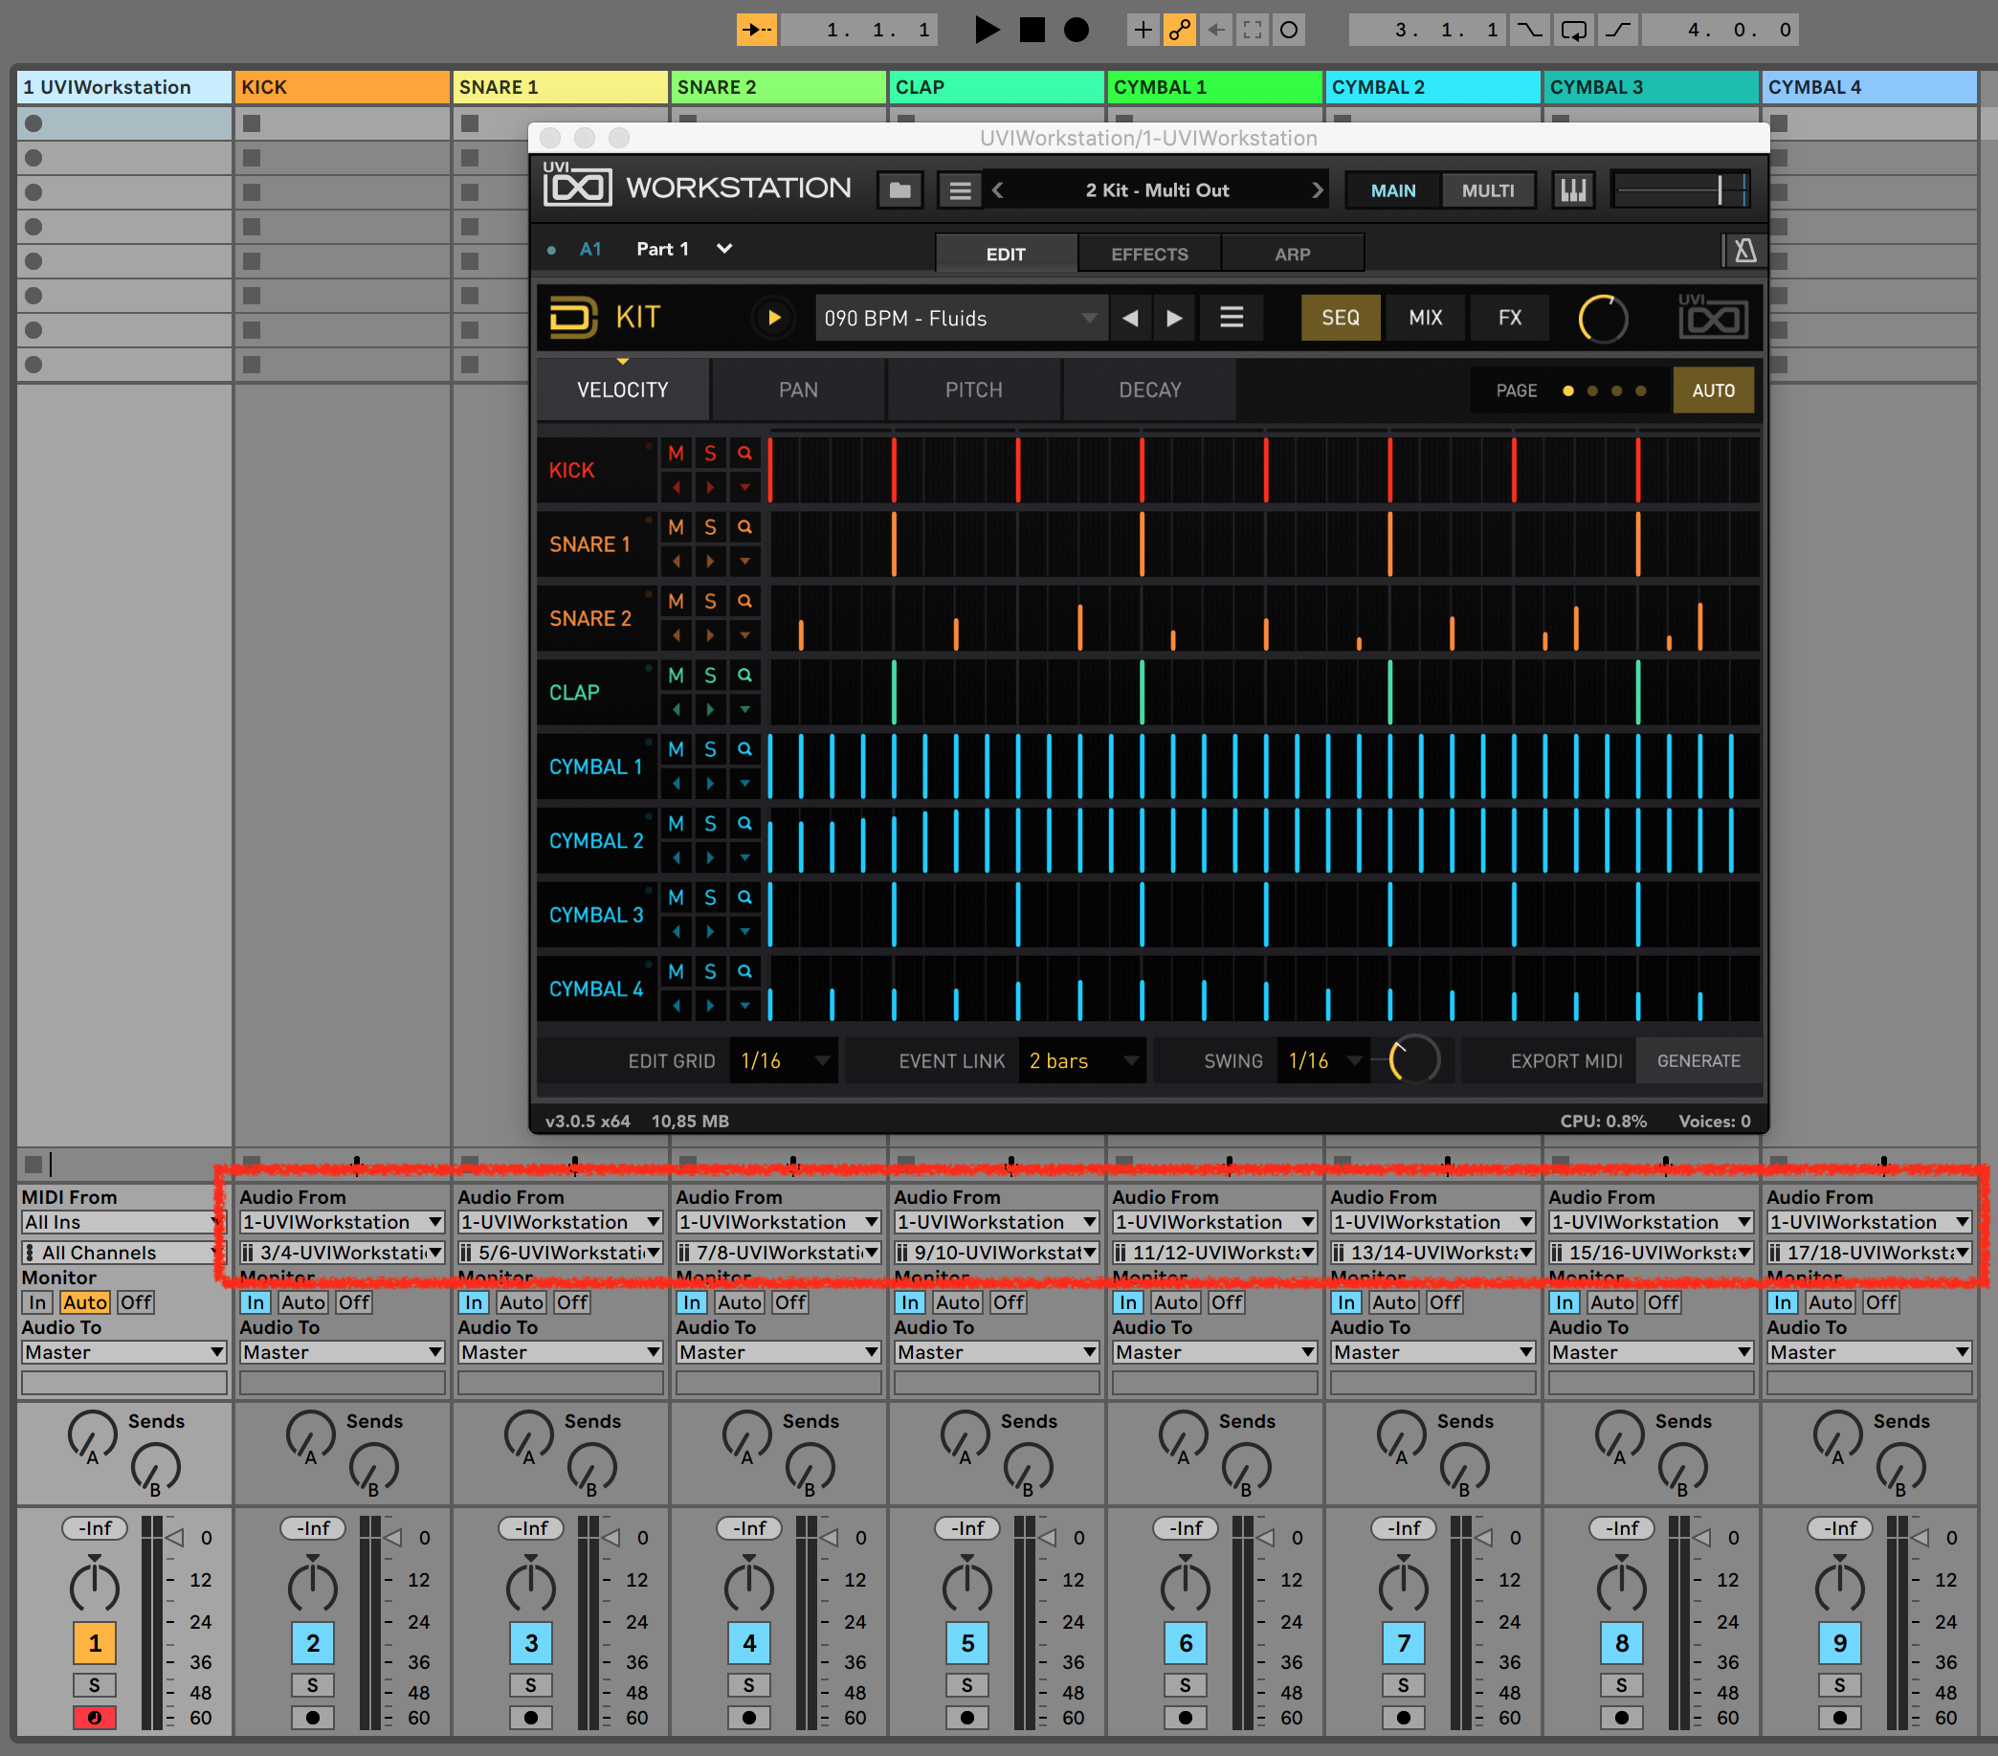Stop playback in the transport bar
The image size is (1998, 1756).
[x=1032, y=31]
